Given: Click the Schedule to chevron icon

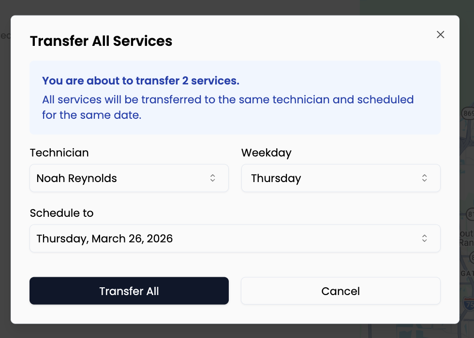Looking at the screenshot, I should click(424, 238).
